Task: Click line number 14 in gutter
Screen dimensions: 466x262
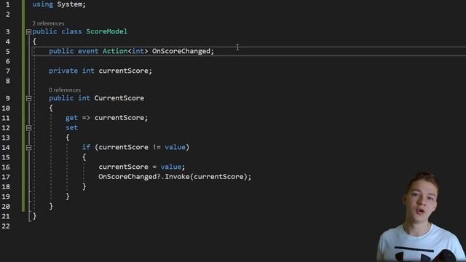Action: point(6,147)
